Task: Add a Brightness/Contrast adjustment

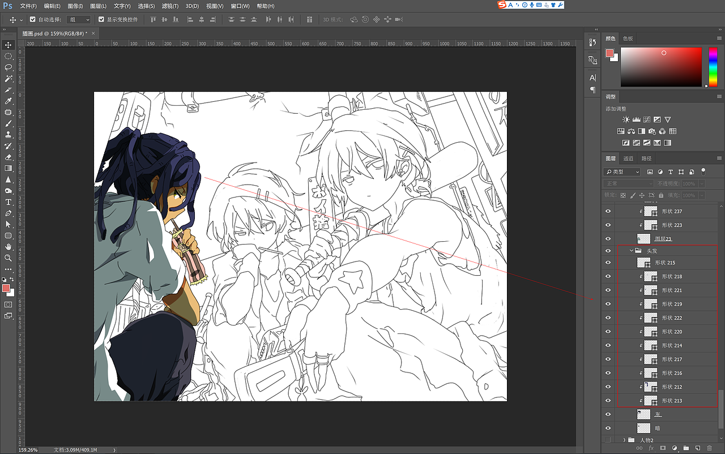Action: point(625,119)
